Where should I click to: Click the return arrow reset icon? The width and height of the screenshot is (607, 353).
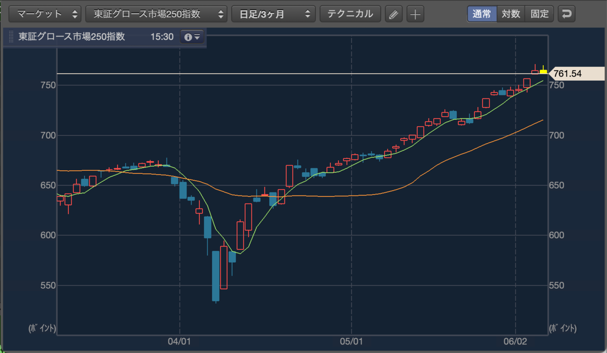tap(567, 14)
